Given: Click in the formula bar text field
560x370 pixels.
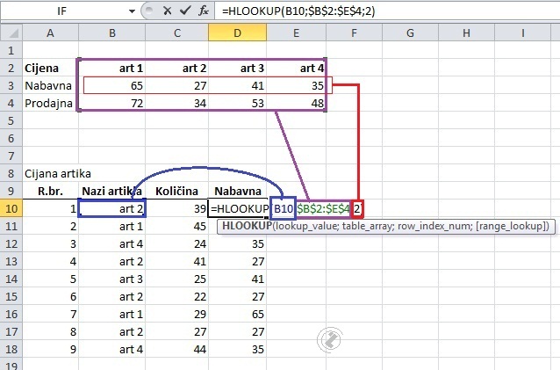Looking at the screenshot, I should (x=395, y=11).
